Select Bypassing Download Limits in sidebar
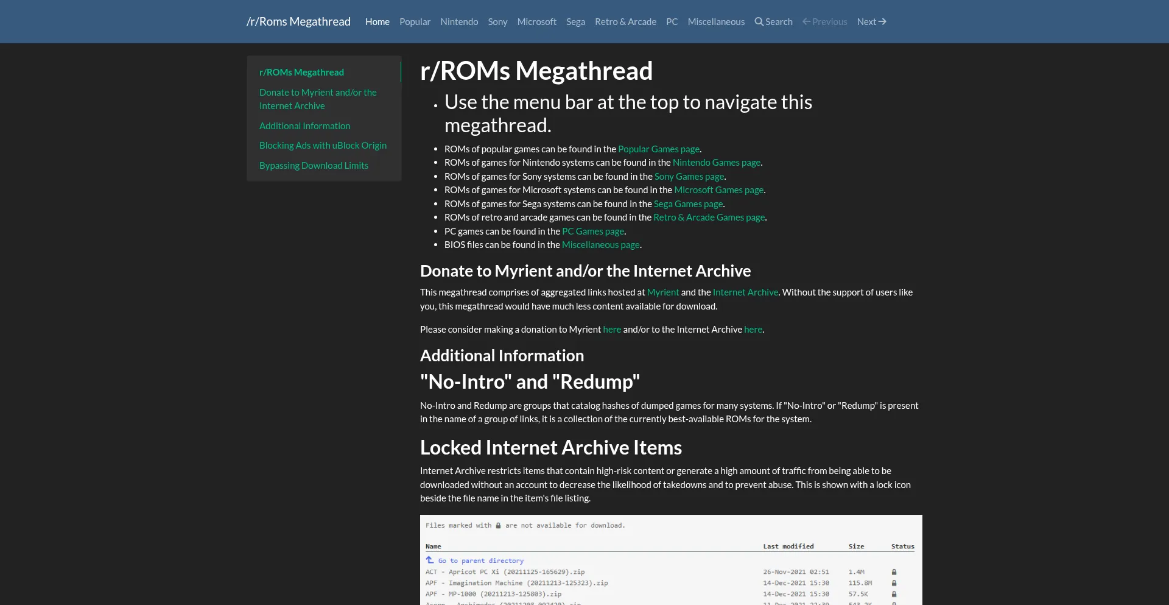Screen dimensions: 1169x605 pyautogui.click(x=314, y=166)
